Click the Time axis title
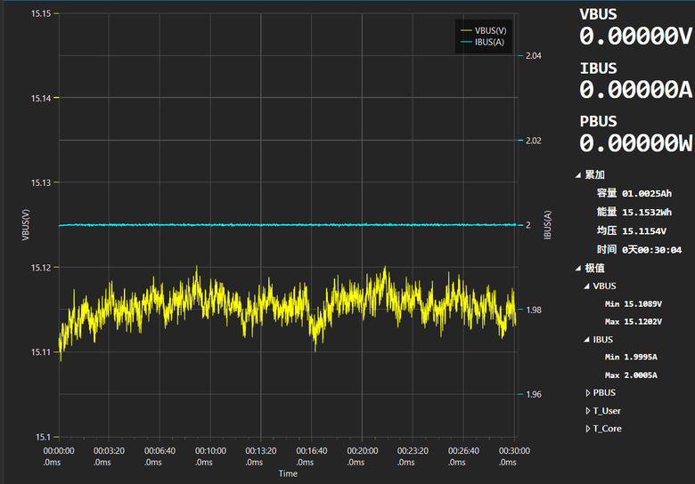695x484 pixels. click(288, 473)
